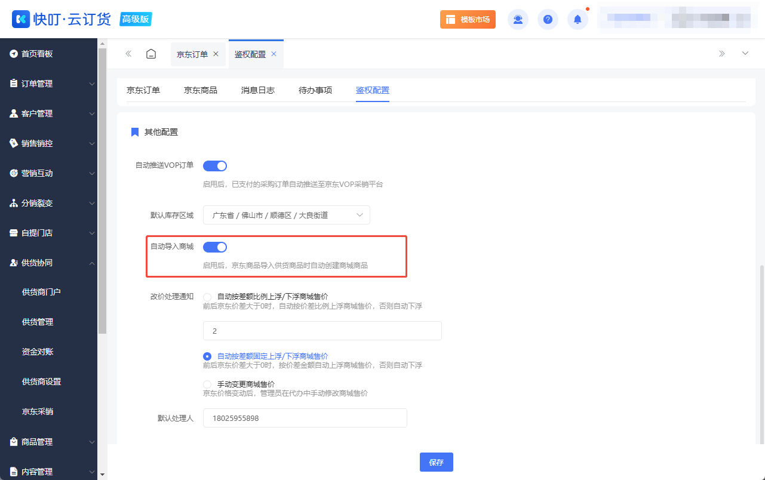Open 供货管理 in sidebar
This screenshot has height=480, width=765.
pos(38,322)
